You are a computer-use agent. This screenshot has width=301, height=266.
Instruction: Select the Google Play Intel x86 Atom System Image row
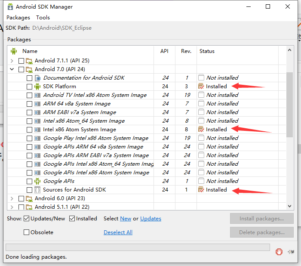[147, 138]
